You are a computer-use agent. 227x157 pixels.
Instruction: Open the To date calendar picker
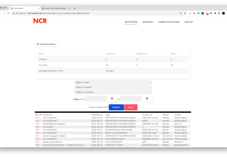point(147,99)
